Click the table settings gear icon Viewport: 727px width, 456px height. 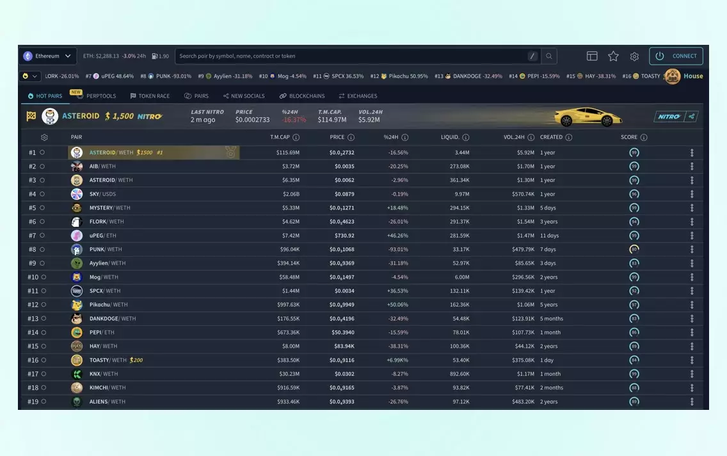[x=44, y=137]
